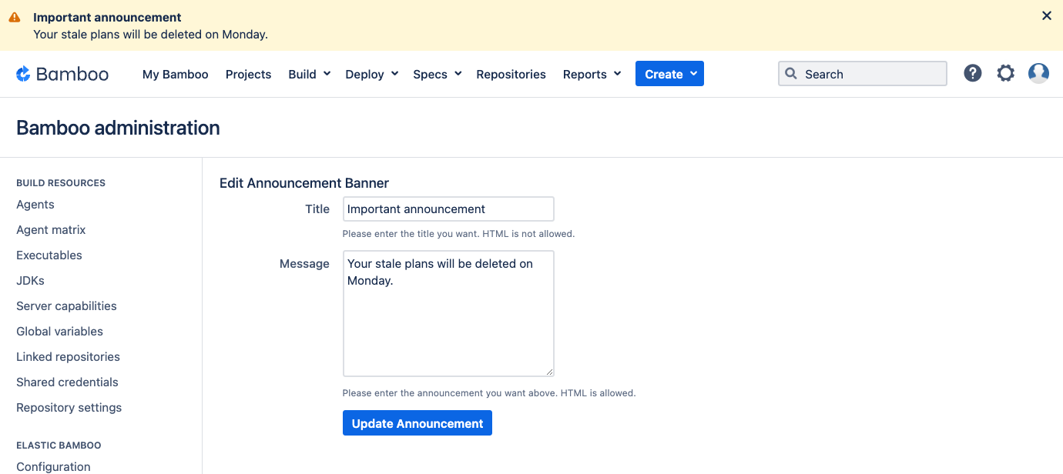This screenshot has width=1063, height=474.
Task: Click the user profile avatar
Action: [1038, 74]
